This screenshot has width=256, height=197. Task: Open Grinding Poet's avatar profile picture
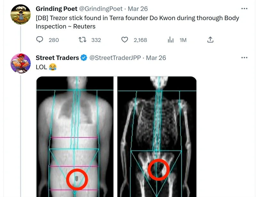tap(20, 15)
